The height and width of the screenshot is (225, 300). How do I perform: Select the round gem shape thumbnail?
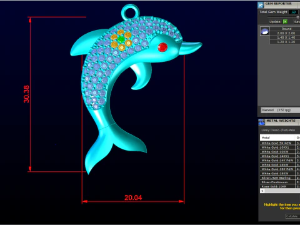coord(265,31)
